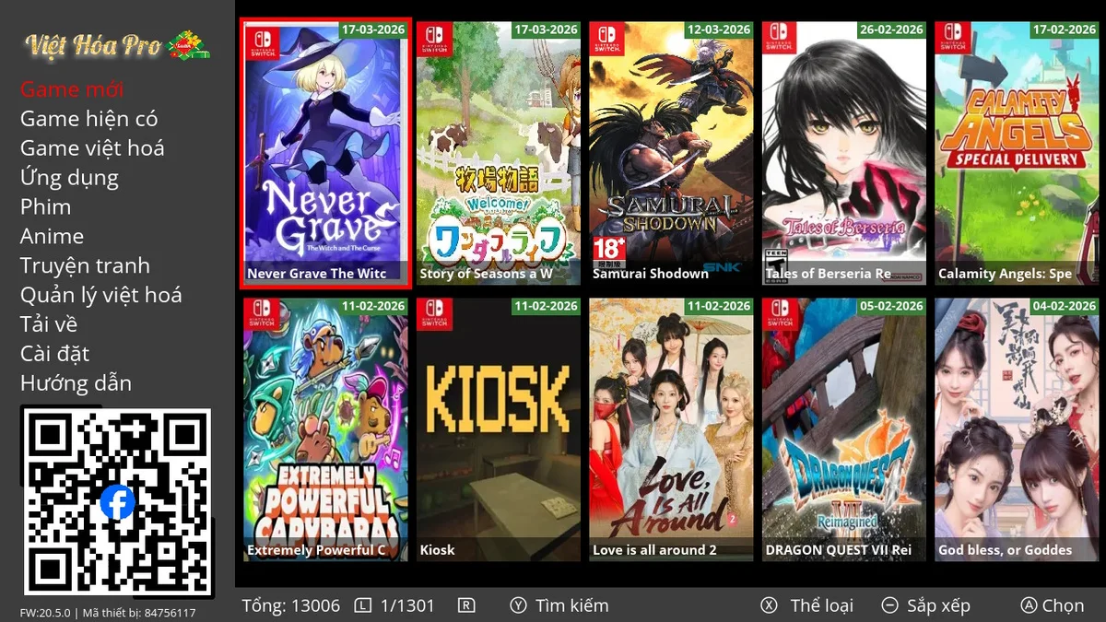Click the L previous-page button icon

click(x=363, y=605)
